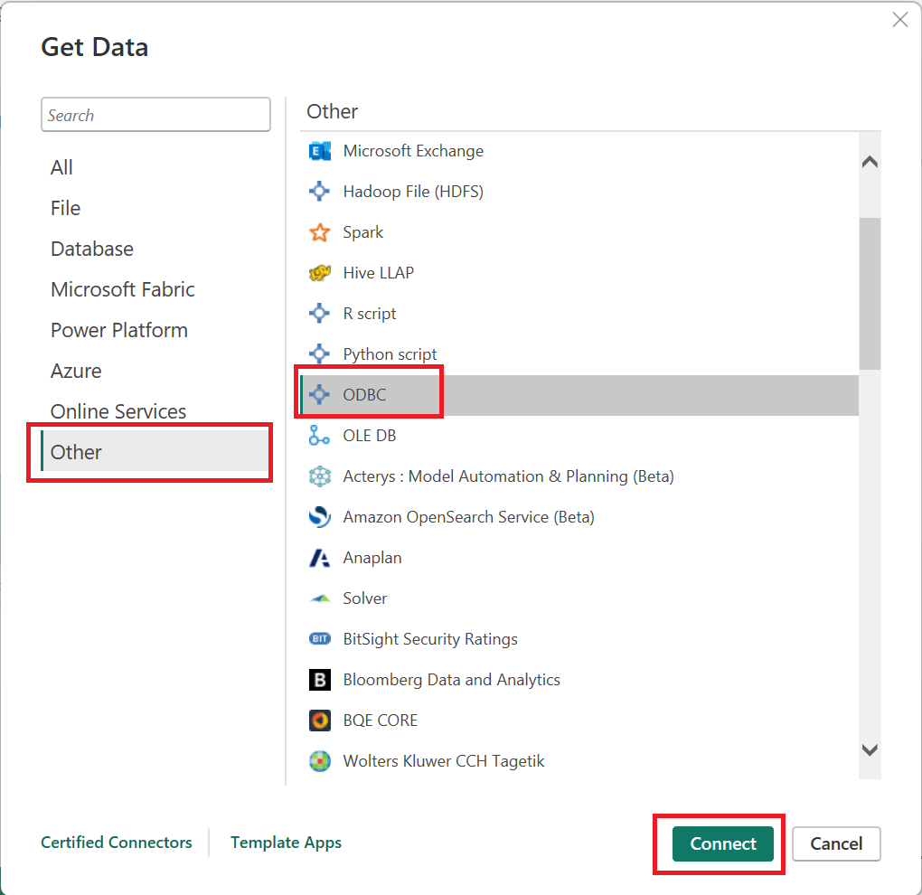Select the Anaplan connector
Image resolution: width=922 pixels, height=895 pixels.
click(372, 557)
